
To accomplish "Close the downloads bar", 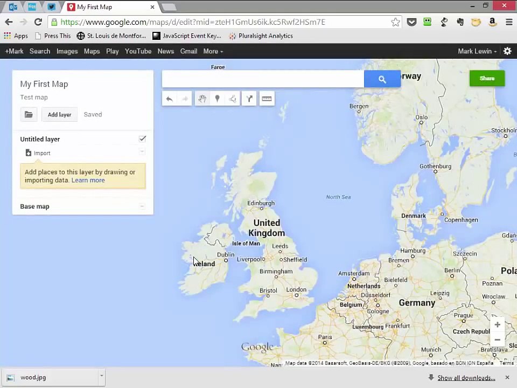I will pos(507,377).
